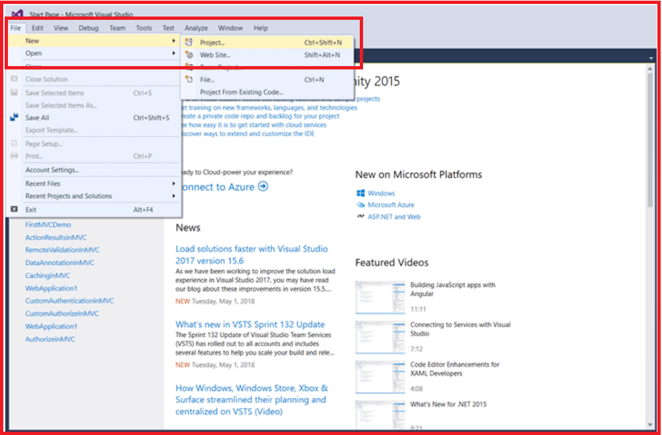This screenshot has width=662, height=435.
Task: Play Code Editor Enhancements XAML video thumbnail
Action: click(x=380, y=376)
